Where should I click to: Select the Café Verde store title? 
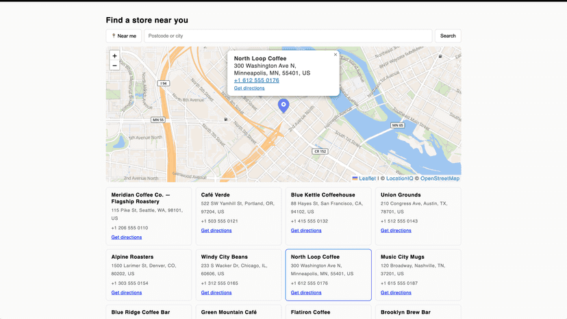tap(215, 194)
